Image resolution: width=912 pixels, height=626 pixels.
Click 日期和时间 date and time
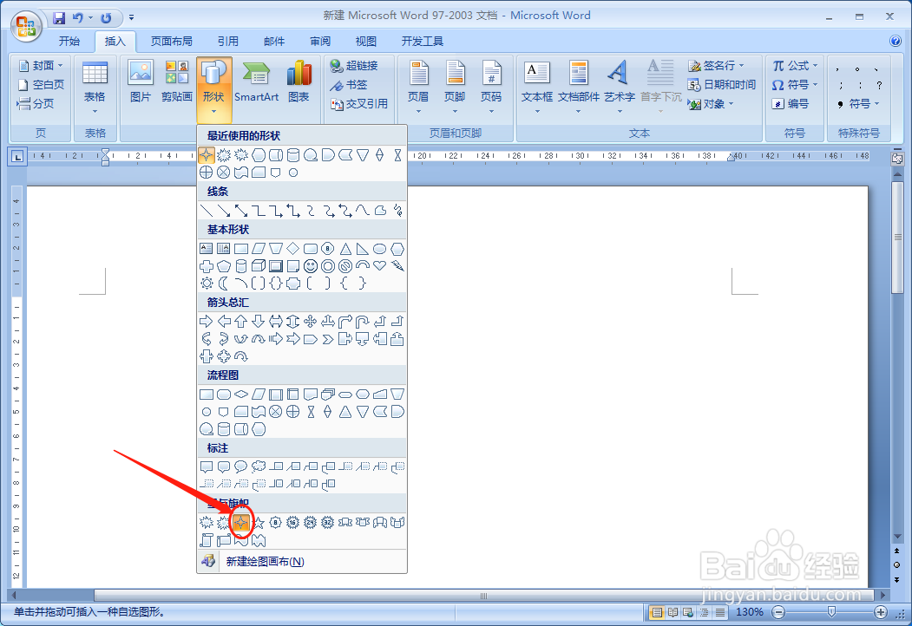click(x=721, y=85)
